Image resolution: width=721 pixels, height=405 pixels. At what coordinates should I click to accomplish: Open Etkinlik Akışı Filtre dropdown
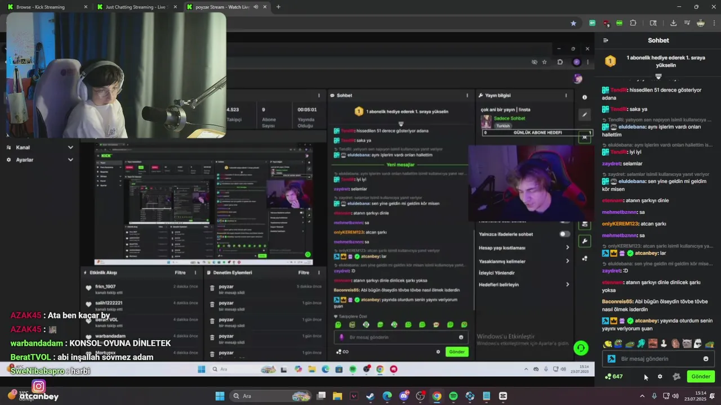pyautogui.click(x=180, y=272)
